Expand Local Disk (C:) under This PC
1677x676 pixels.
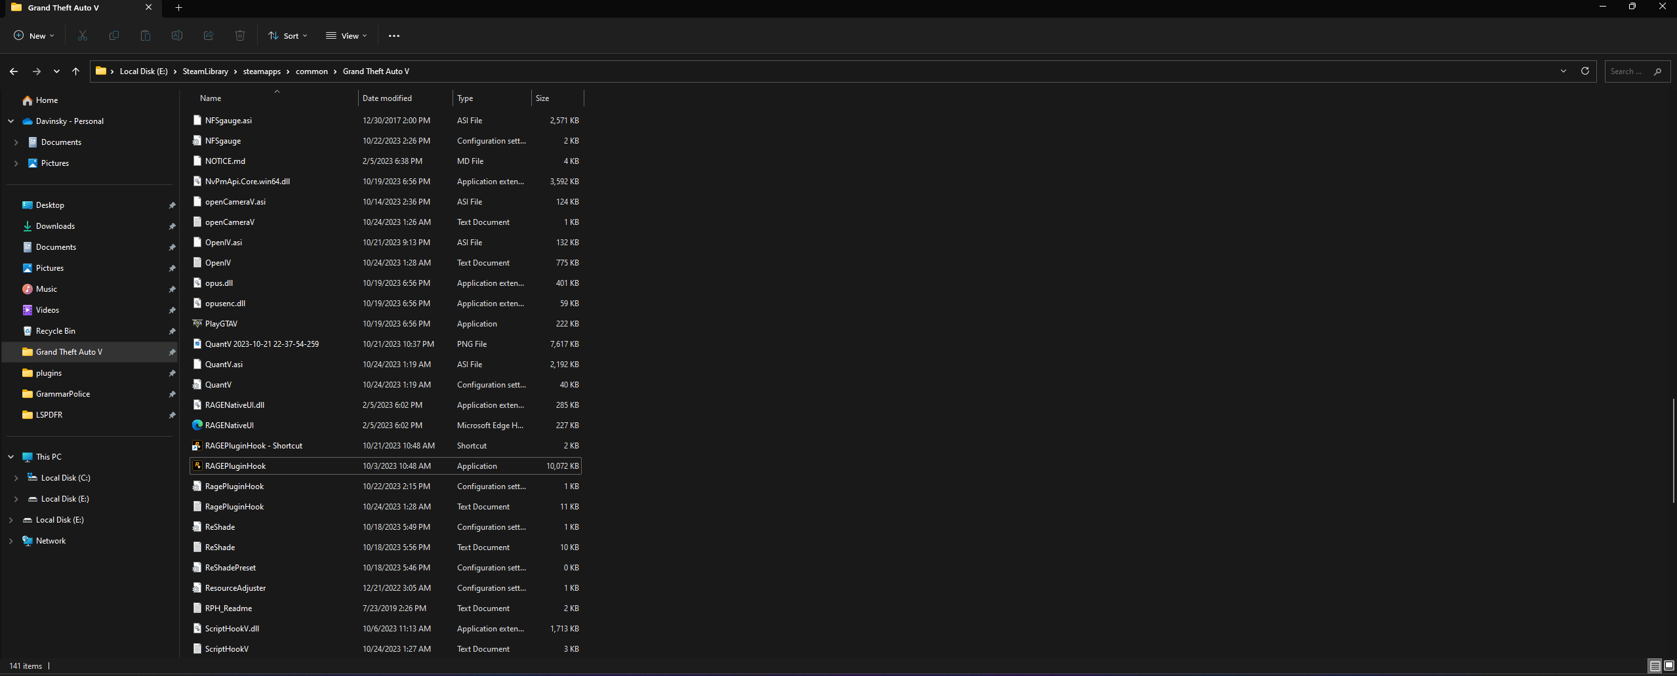tap(16, 478)
